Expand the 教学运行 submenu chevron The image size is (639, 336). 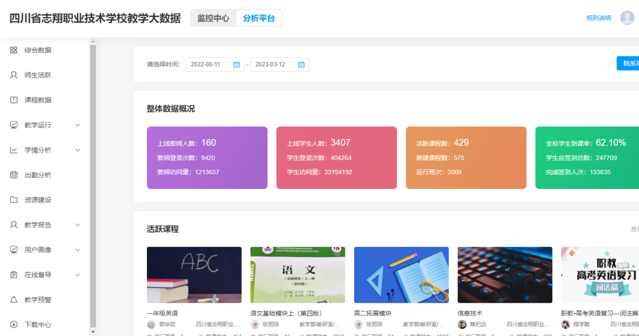click(78, 125)
